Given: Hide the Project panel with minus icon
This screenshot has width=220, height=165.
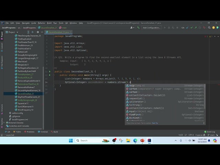Looking at the screenshot, I should point(42,32).
